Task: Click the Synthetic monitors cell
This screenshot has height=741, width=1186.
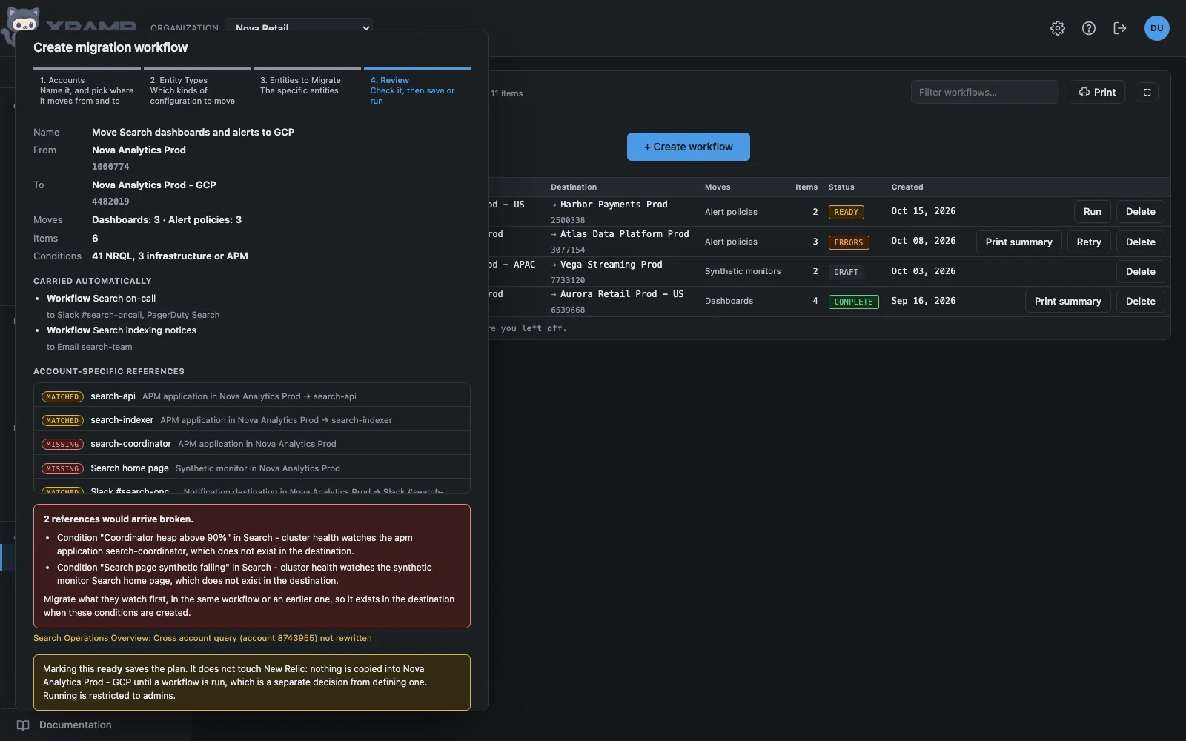Action: pyautogui.click(x=743, y=271)
